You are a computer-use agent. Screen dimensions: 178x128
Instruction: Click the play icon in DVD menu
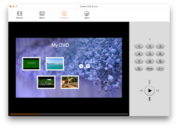(x=81, y=66)
